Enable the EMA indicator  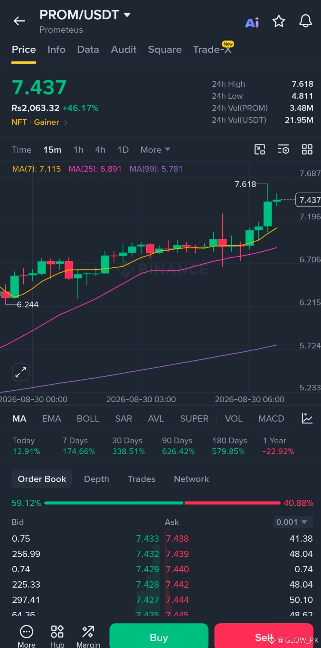51,418
